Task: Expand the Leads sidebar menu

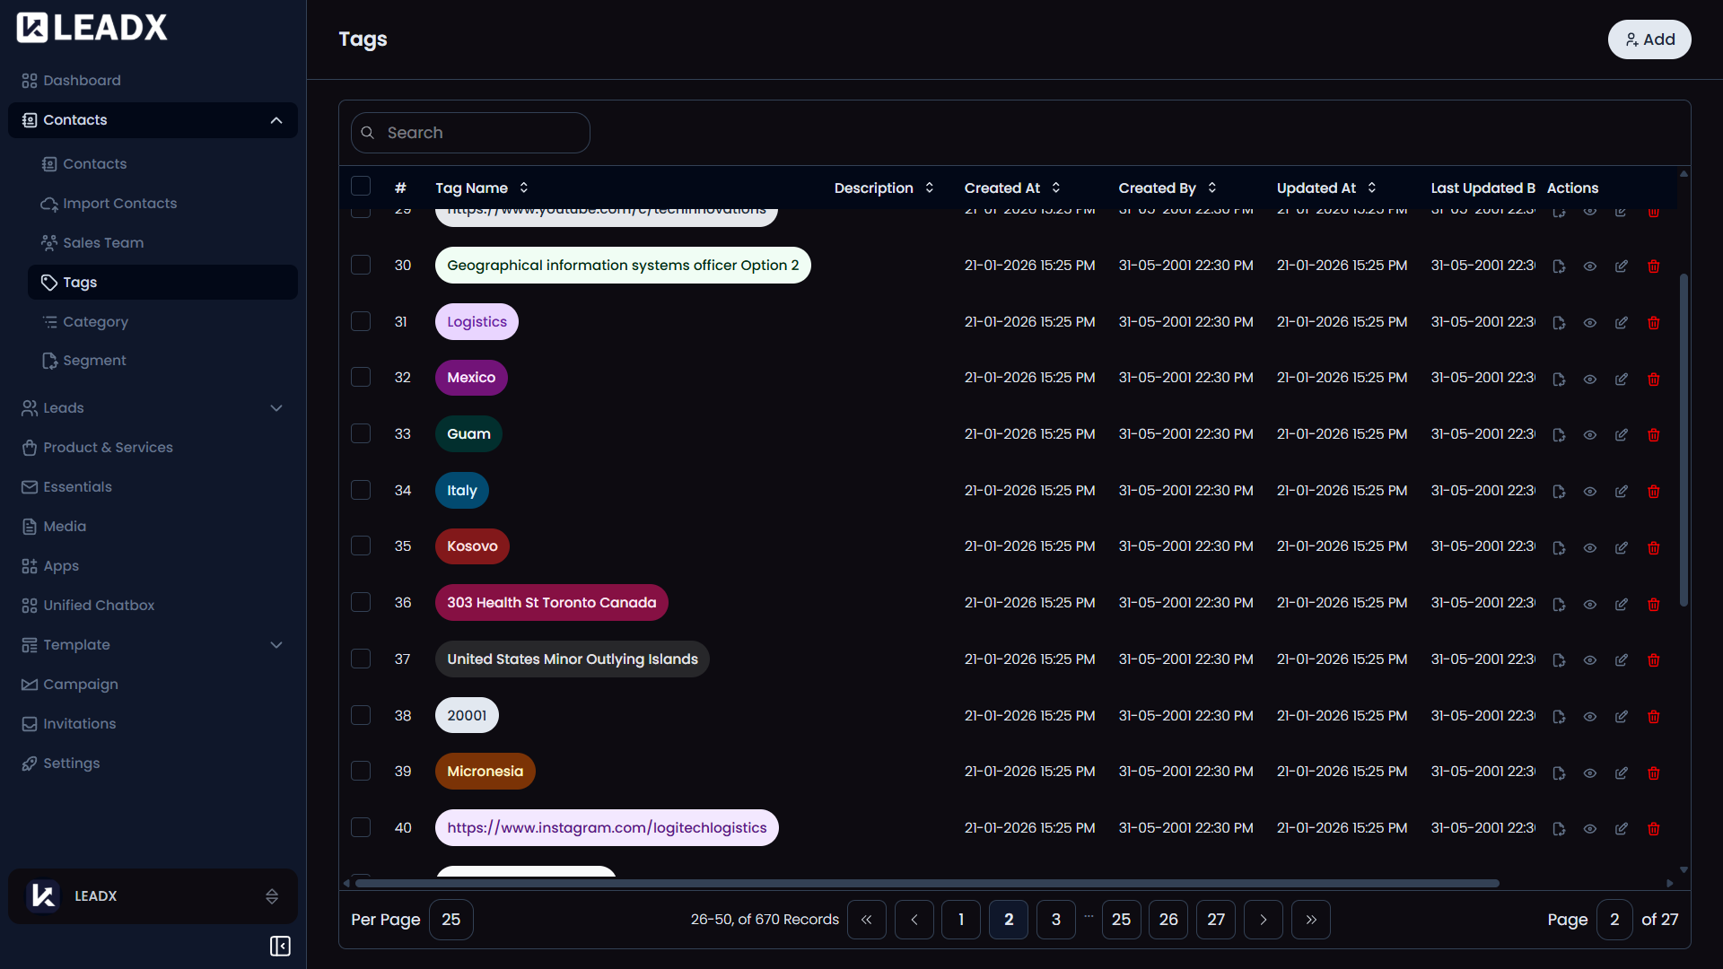Action: click(276, 408)
